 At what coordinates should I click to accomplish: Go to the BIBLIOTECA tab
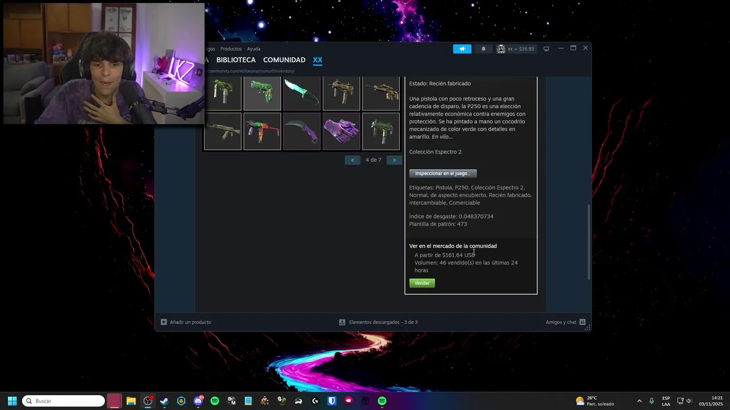(236, 60)
